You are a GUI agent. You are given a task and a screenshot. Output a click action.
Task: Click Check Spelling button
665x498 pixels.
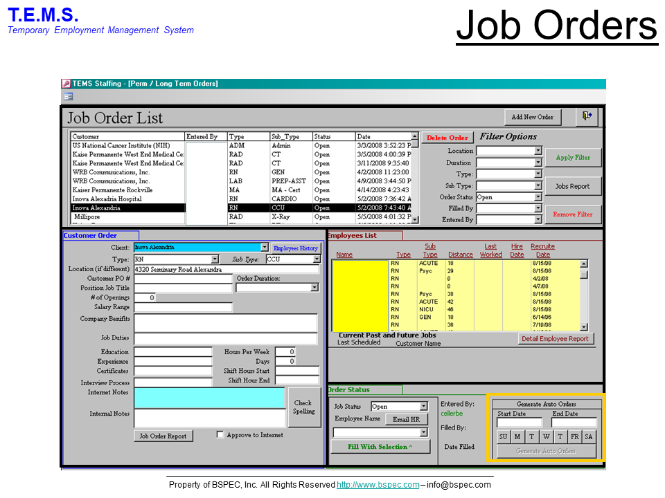[x=303, y=407]
